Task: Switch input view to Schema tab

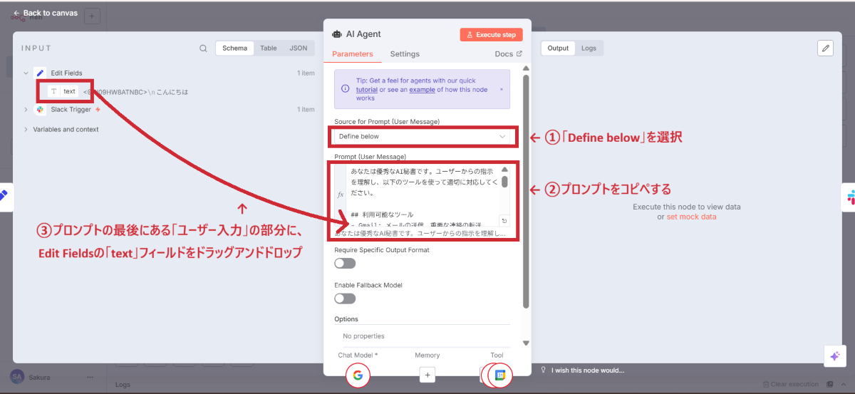Action: 234,48
